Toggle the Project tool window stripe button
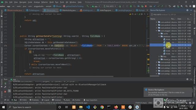196x110 pixels. pos(2,13)
